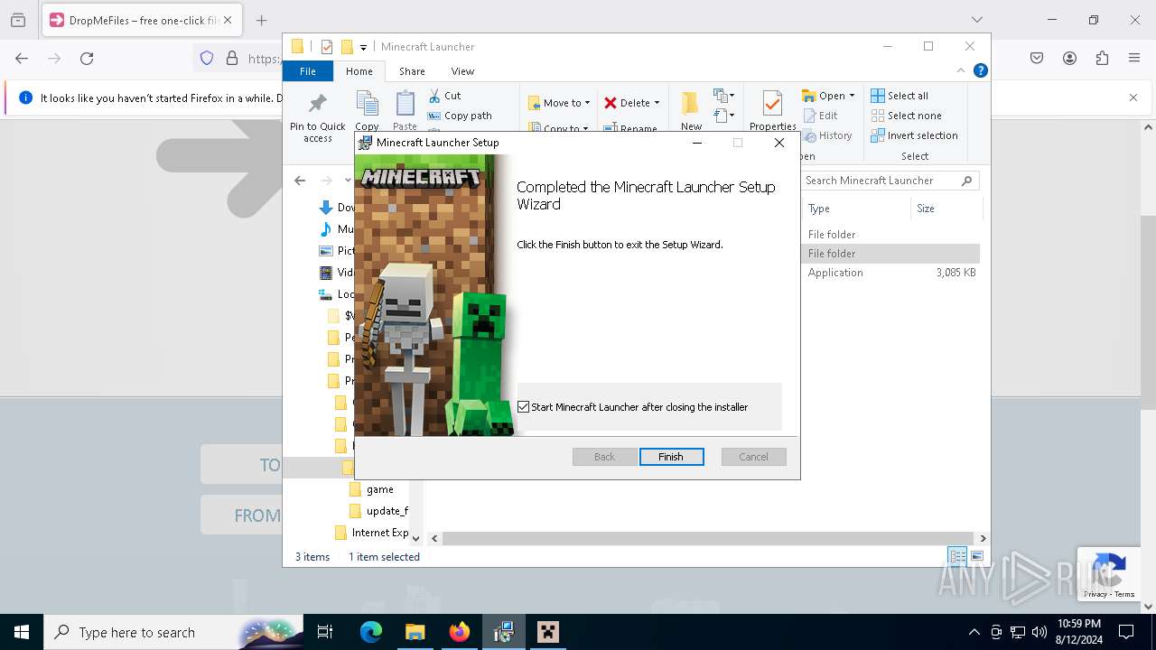This screenshot has width=1156, height=650.
Task: Expand the Delete dropdown arrow
Action: (657, 103)
